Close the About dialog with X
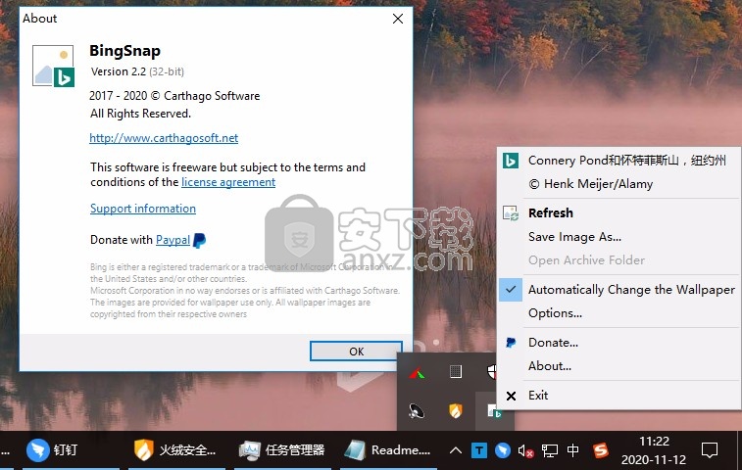 pyautogui.click(x=398, y=19)
